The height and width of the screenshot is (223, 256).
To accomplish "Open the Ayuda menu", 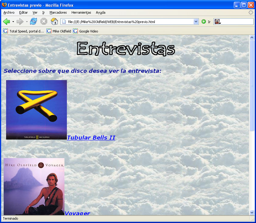I will click(101, 12).
